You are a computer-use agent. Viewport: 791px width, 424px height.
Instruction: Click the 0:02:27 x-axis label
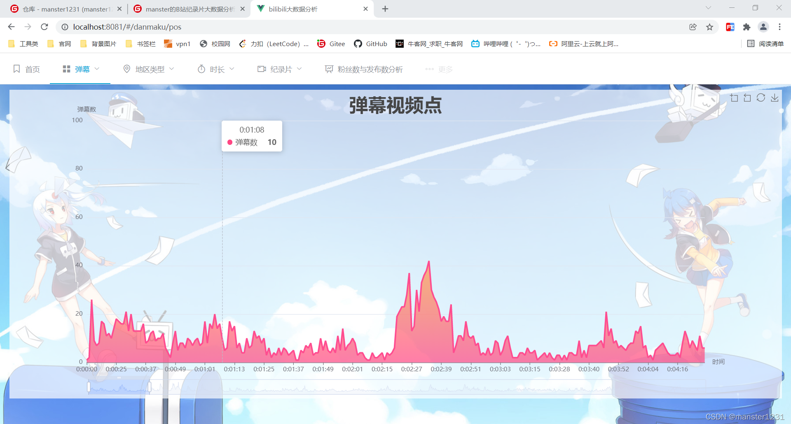pyautogui.click(x=412, y=369)
